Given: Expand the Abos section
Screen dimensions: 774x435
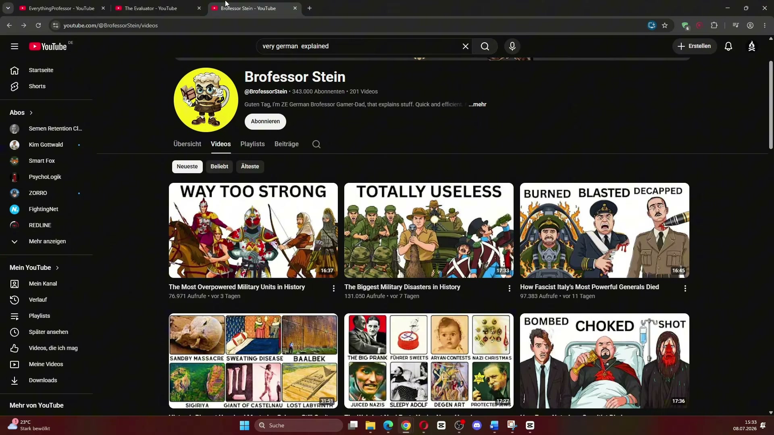Looking at the screenshot, I should (21, 113).
